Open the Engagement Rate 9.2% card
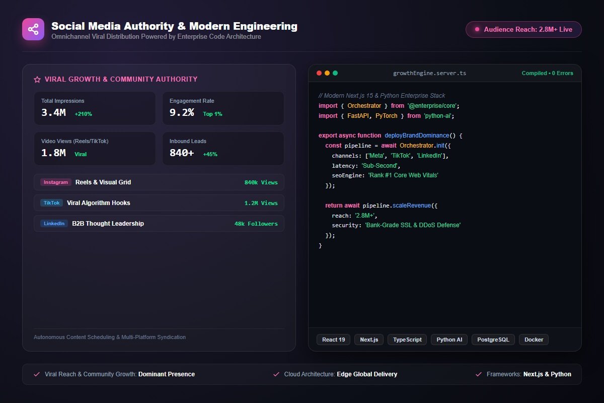This screenshot has height=403, width=604. 223,108
